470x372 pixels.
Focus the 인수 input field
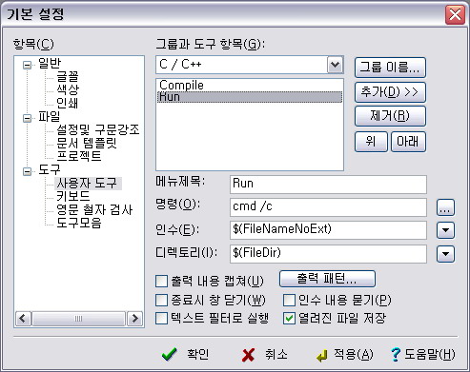click(x=328, y=230)
